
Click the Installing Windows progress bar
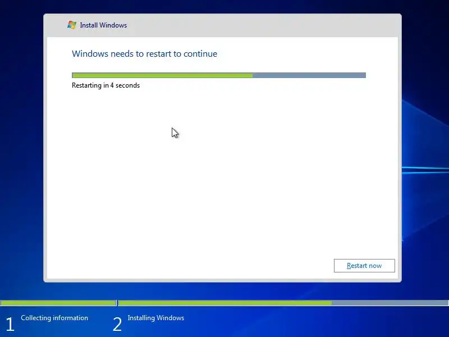point(283,303)
